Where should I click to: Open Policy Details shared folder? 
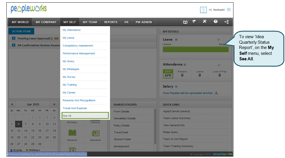(x=122, y=125)
